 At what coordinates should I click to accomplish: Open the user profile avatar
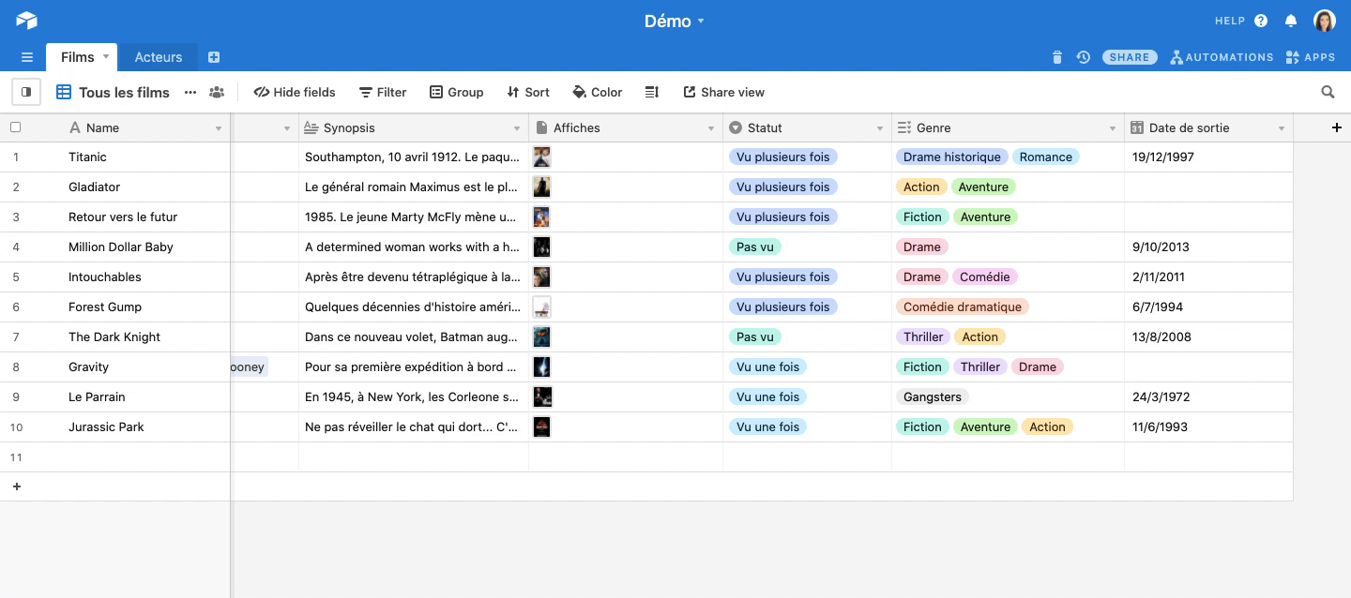[x=1325, y=21]
